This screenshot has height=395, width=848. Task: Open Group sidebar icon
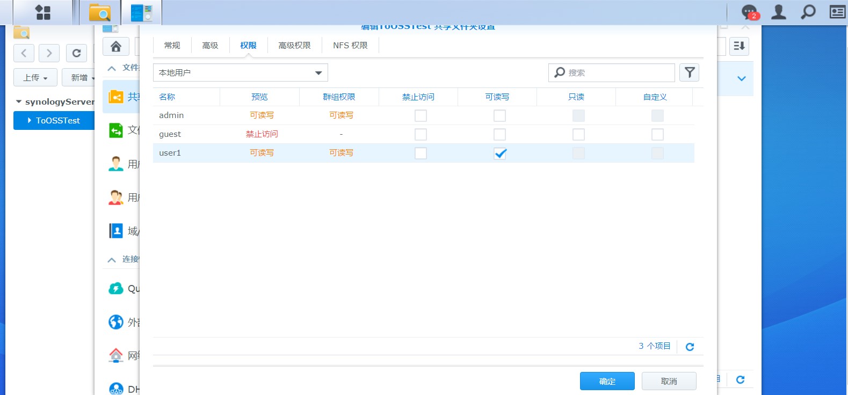pyautogui.click(x=116, y=197)
